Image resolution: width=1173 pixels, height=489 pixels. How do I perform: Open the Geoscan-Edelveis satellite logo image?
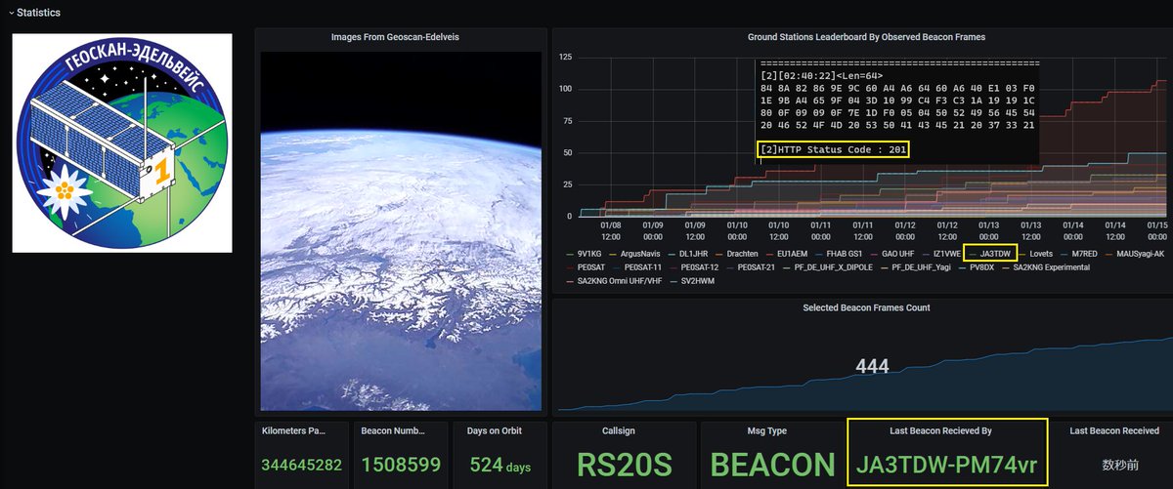coord(122,143)
